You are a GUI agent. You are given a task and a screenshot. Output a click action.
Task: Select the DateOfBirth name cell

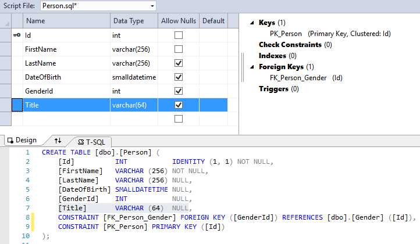point(67,77)
